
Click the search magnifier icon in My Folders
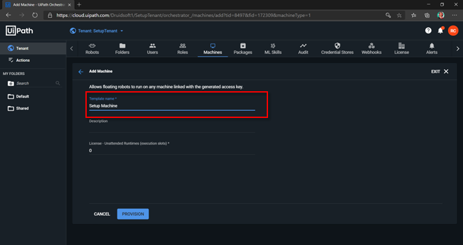(x=58, y=83)
